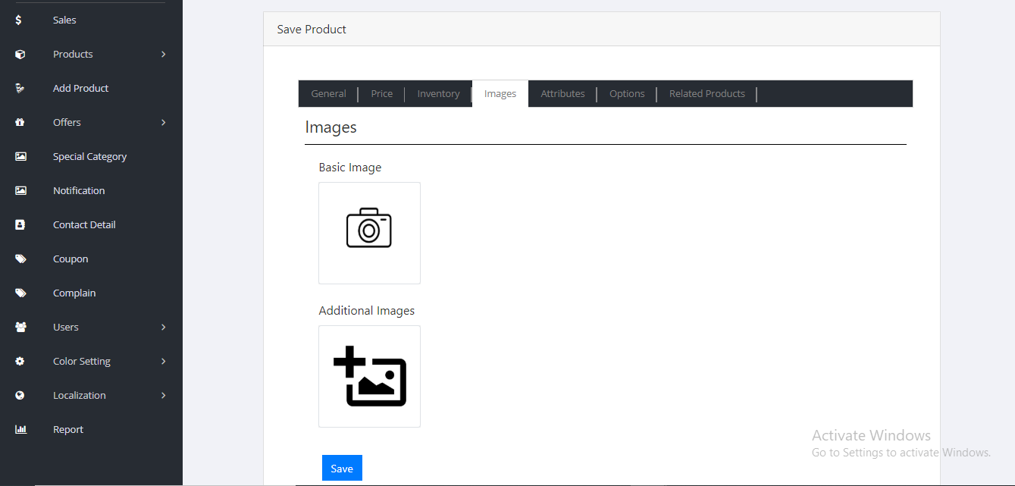Go to the Related Products tab
Screen dimensions: 1015x486
[x=706, y=94]
